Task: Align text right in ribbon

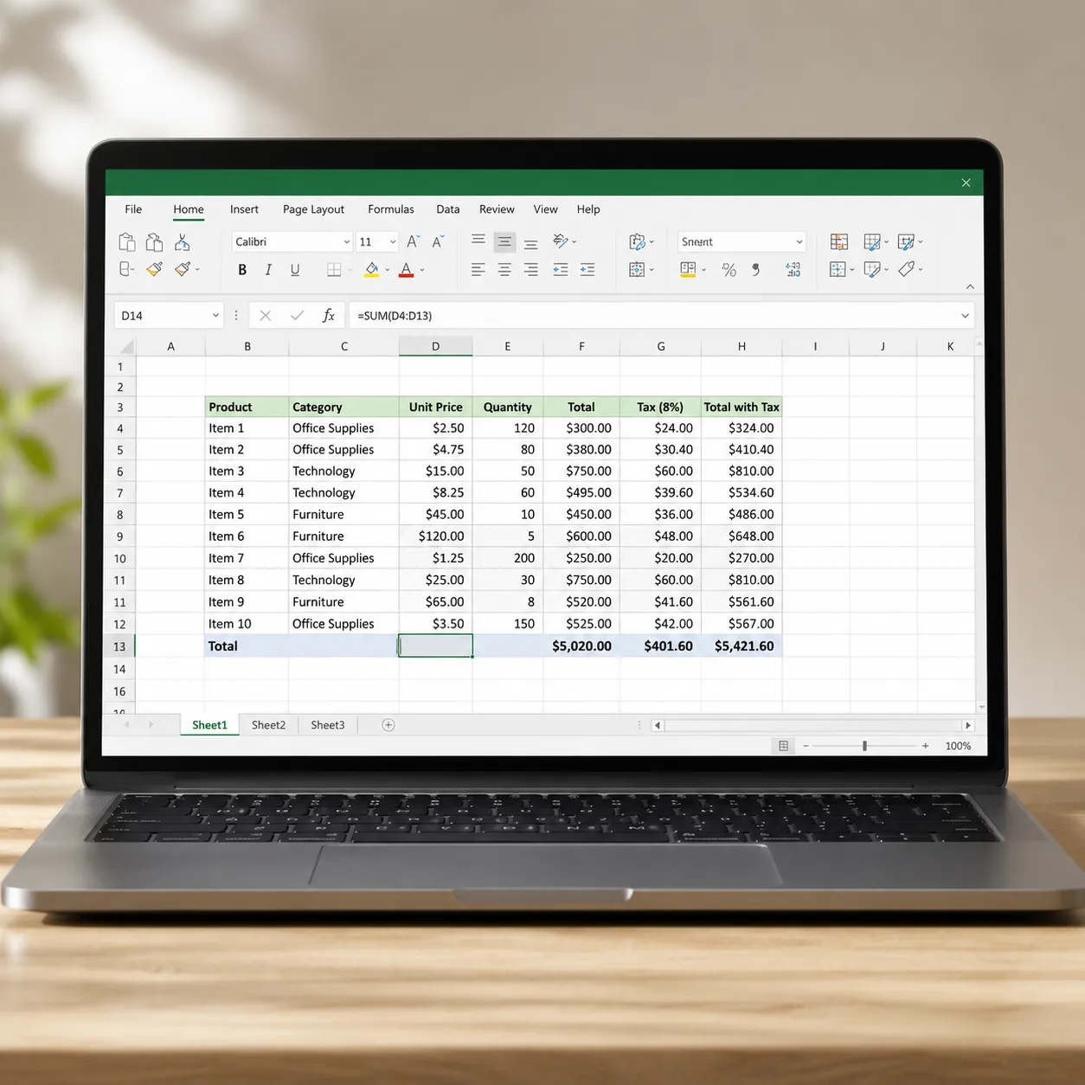Action: [531, 270]
